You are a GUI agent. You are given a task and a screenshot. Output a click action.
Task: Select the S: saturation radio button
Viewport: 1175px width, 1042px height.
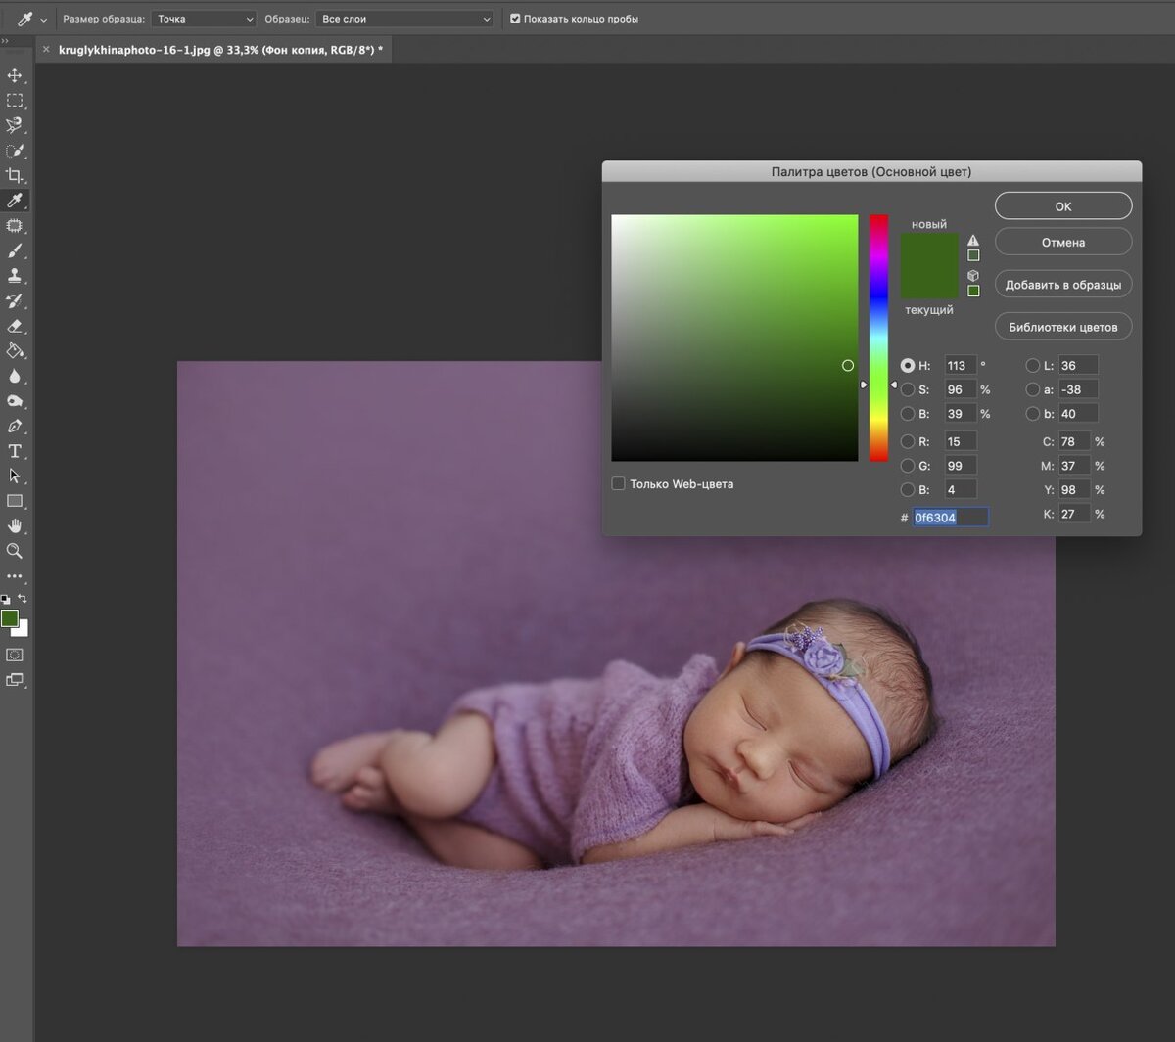(x=908, y=389)
